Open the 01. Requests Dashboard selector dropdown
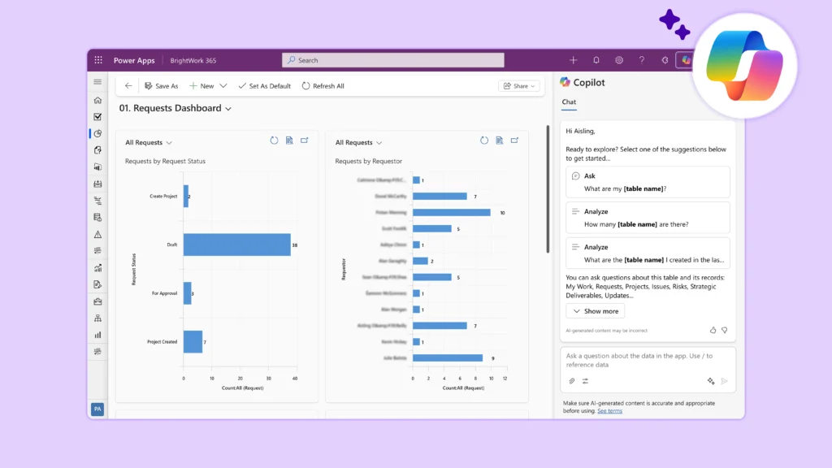The height and width of the screenshot is (468, 832). coord(228,109)
